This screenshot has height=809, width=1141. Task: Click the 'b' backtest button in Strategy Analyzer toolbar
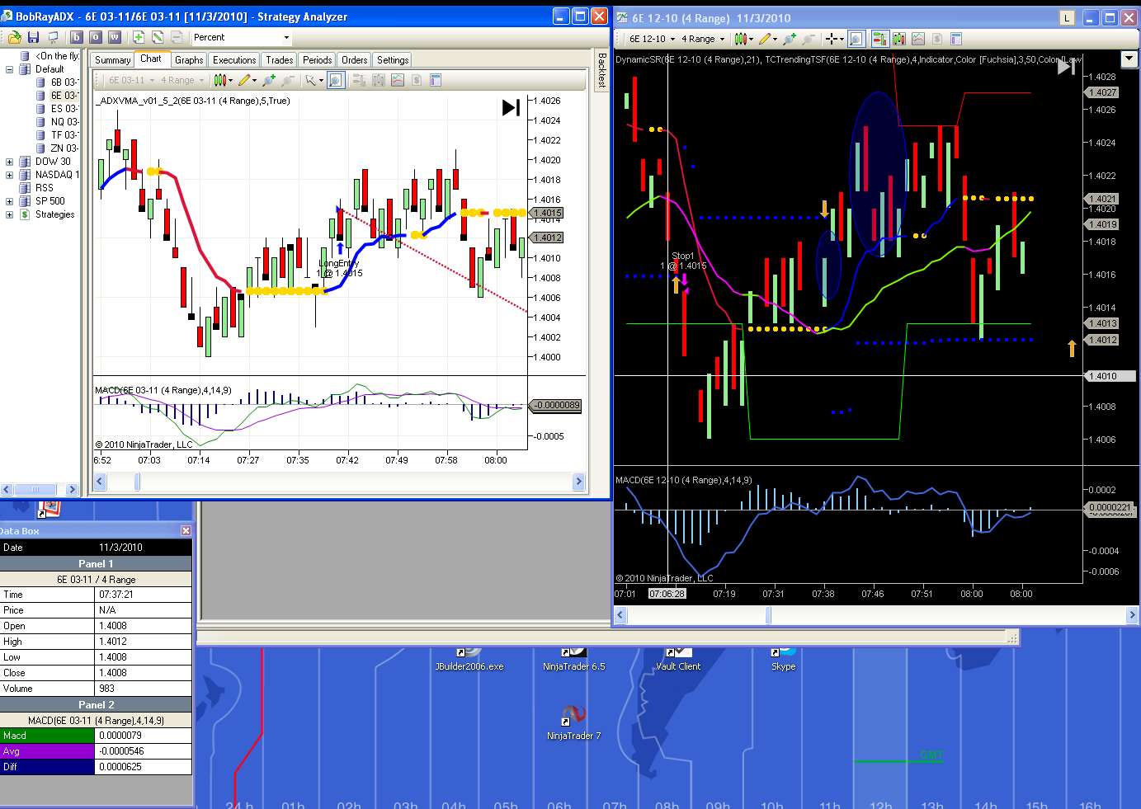[77, 37]
